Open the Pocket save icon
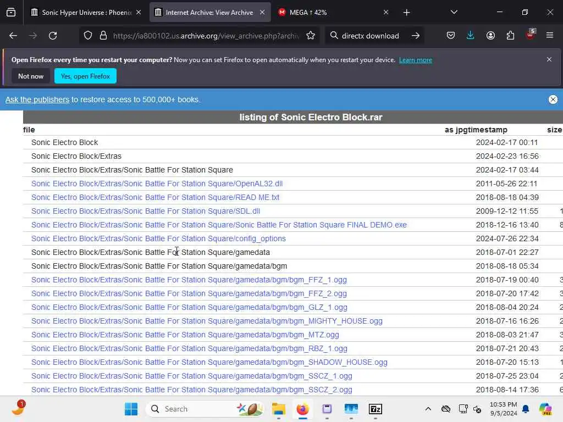This screenshot has width=563, height=422. (451, 36)
